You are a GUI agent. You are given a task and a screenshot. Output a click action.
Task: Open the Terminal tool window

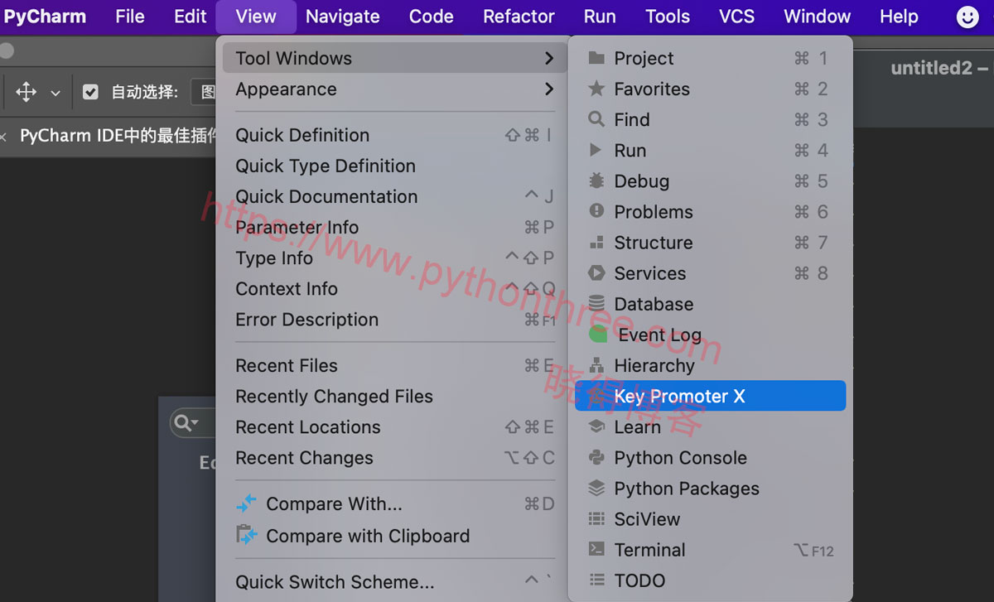click(x=649, y=549)
